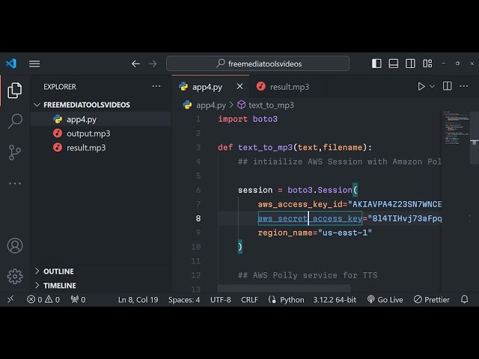
Task: Open the run options dropdown arrow
Action: (x=432, y=87)
